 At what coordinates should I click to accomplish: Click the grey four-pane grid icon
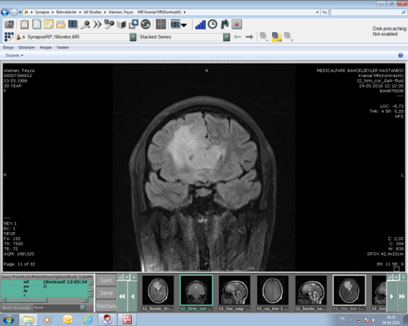click(161, 24)
